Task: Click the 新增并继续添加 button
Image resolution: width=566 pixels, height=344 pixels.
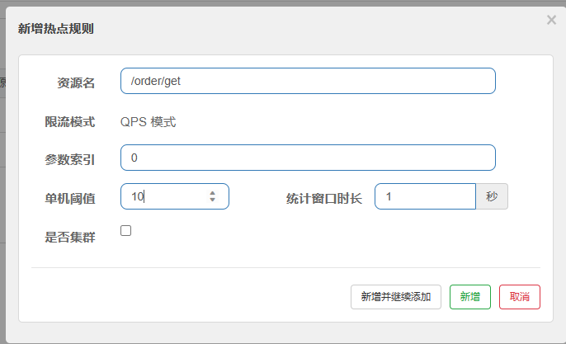Action: [x=396, y=297]
